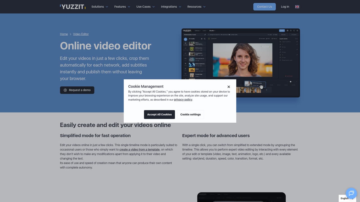360x202 pixels.
Task: Click the Contact Us button
Action: 264,7
